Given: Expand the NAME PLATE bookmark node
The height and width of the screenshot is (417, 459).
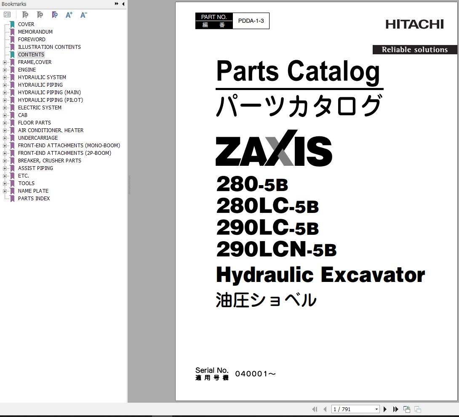Looking at the screenshot, I should click(x=5, y=191).
